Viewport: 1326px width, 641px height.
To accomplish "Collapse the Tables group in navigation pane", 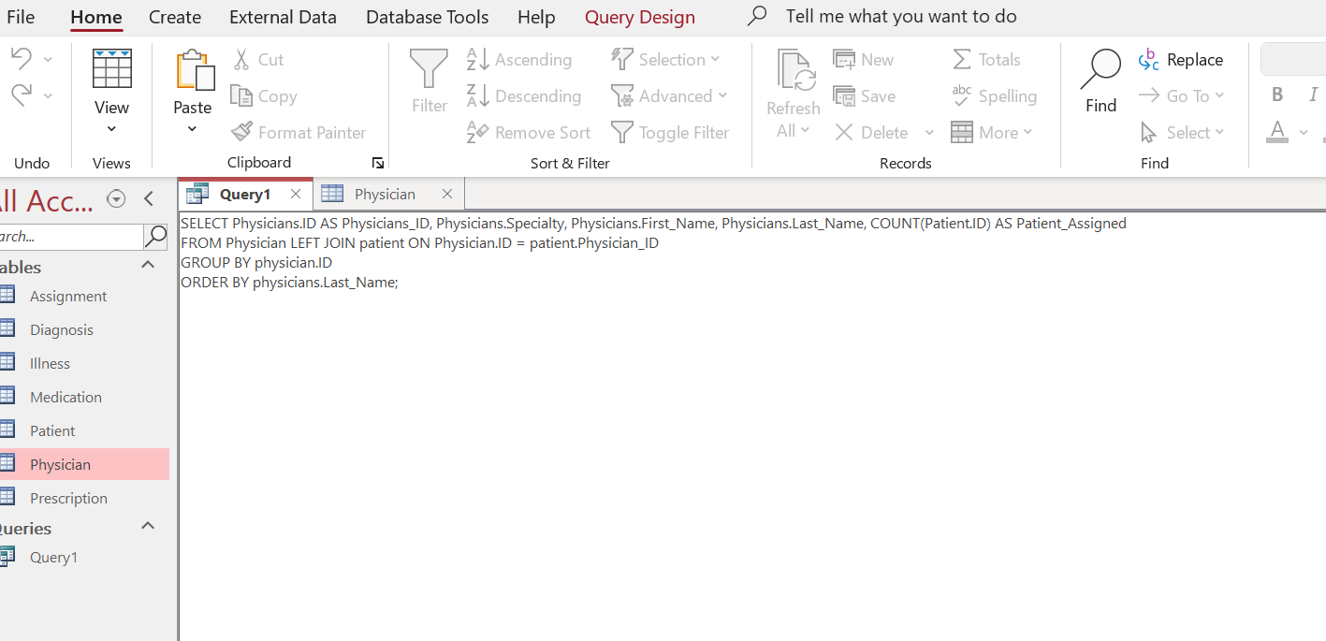I will click(147, 265).
